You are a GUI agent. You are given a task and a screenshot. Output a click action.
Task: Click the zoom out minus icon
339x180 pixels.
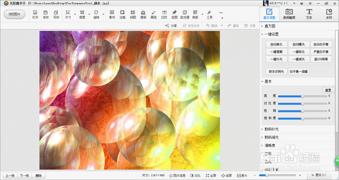tap(255, 176)
